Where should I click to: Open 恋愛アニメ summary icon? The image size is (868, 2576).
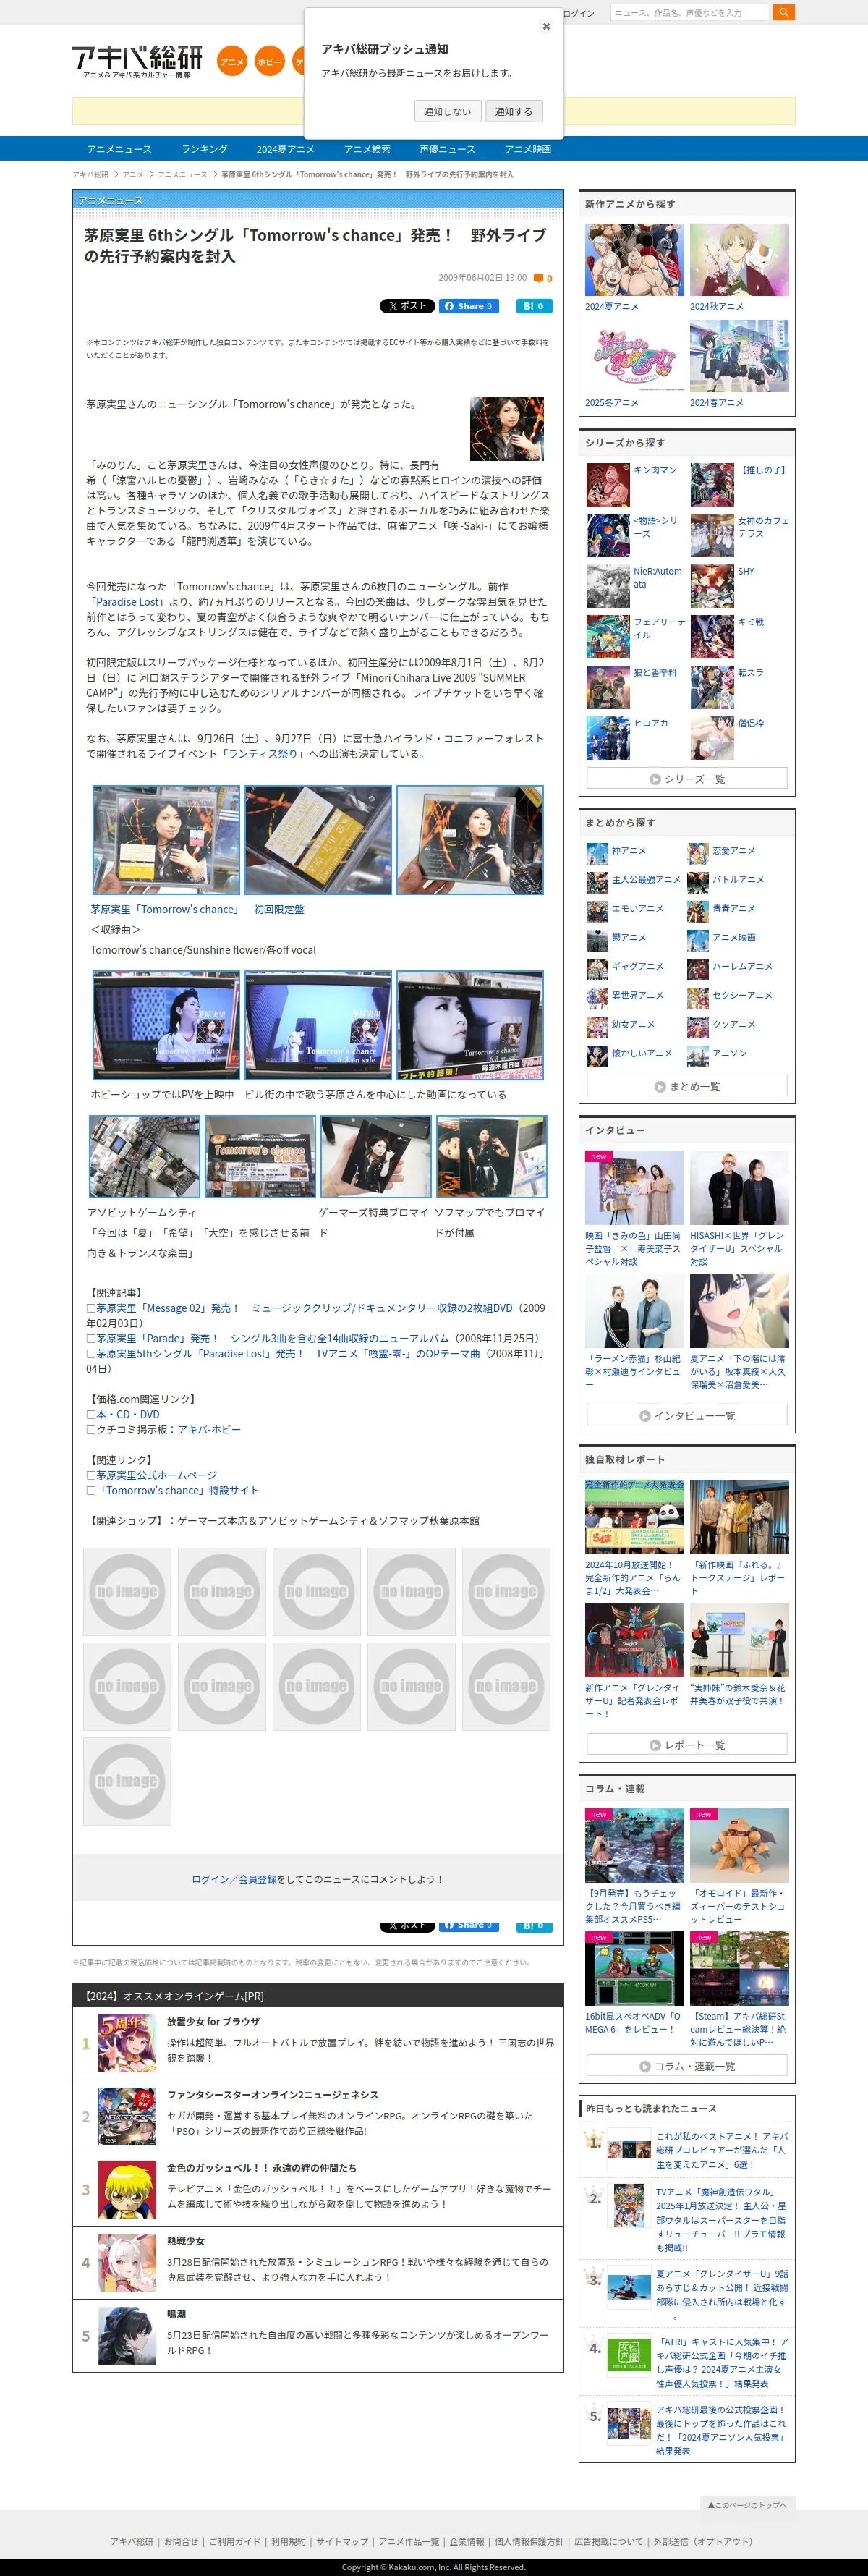click(x=698, y=853)
